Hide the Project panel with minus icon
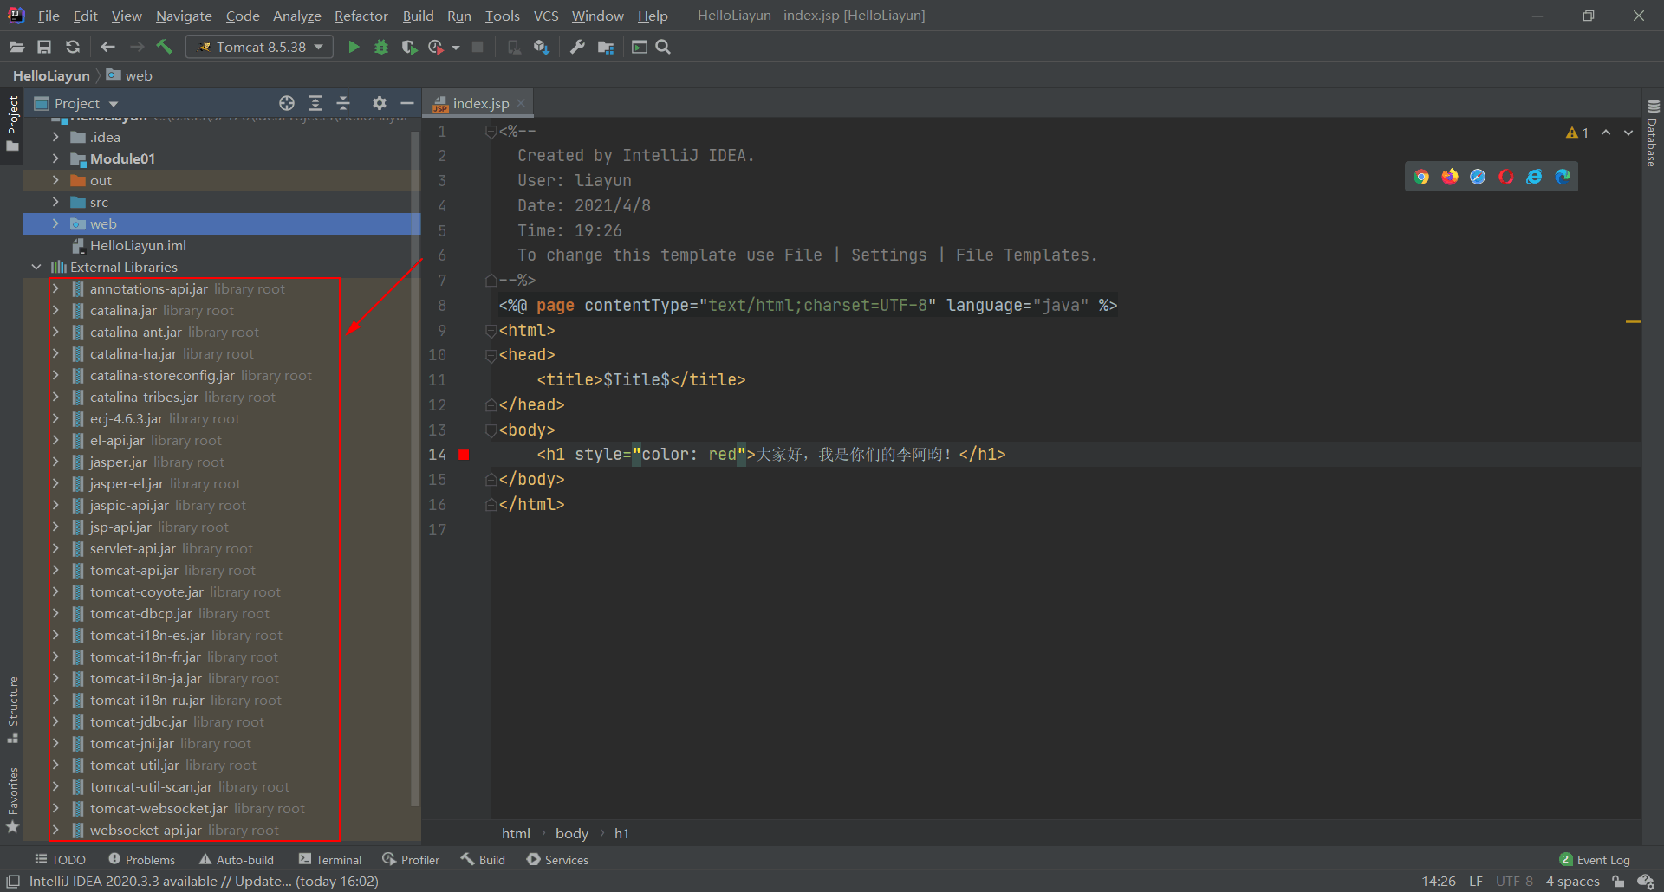This screenshot has height=892, width=1664. coord(407,103)
